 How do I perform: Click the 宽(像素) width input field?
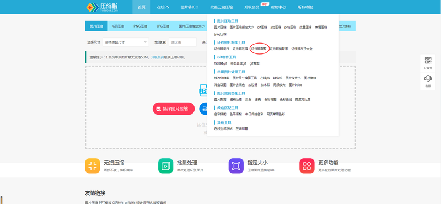point(182,42)
